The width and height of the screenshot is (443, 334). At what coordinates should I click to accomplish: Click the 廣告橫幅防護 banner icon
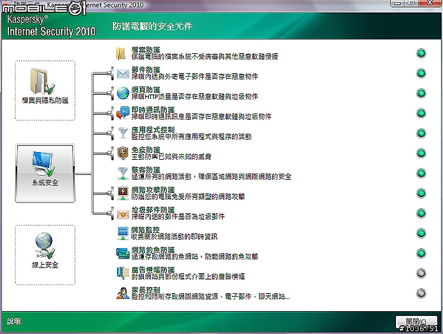tap(123, 273)
